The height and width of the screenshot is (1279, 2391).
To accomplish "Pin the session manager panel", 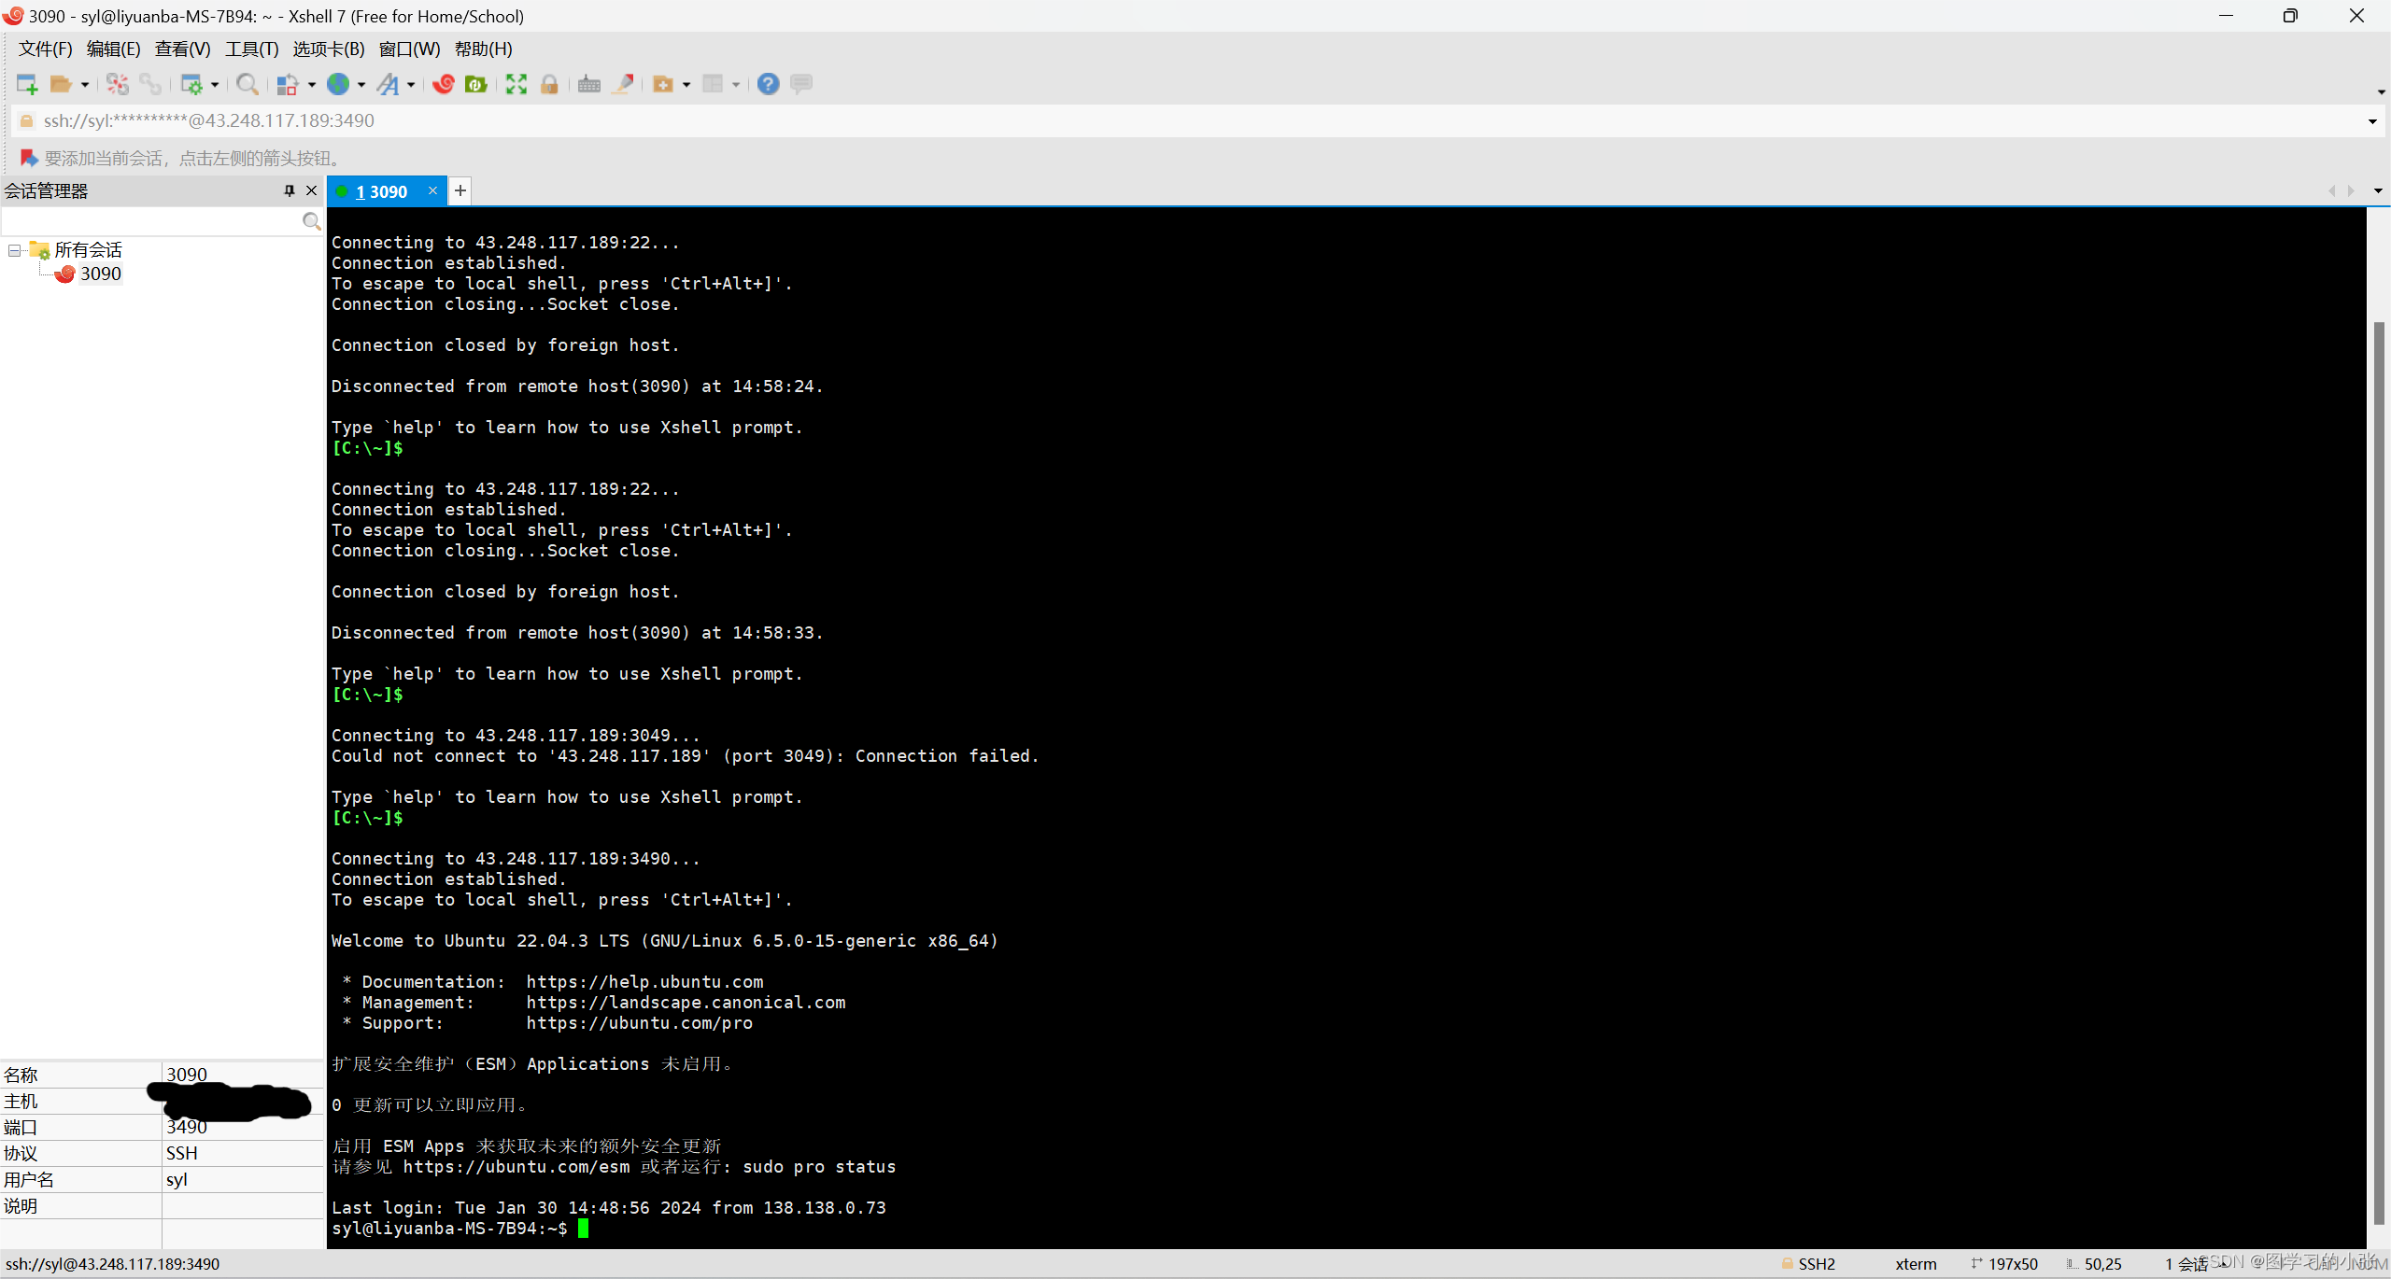I will click(x=289, y=190).
